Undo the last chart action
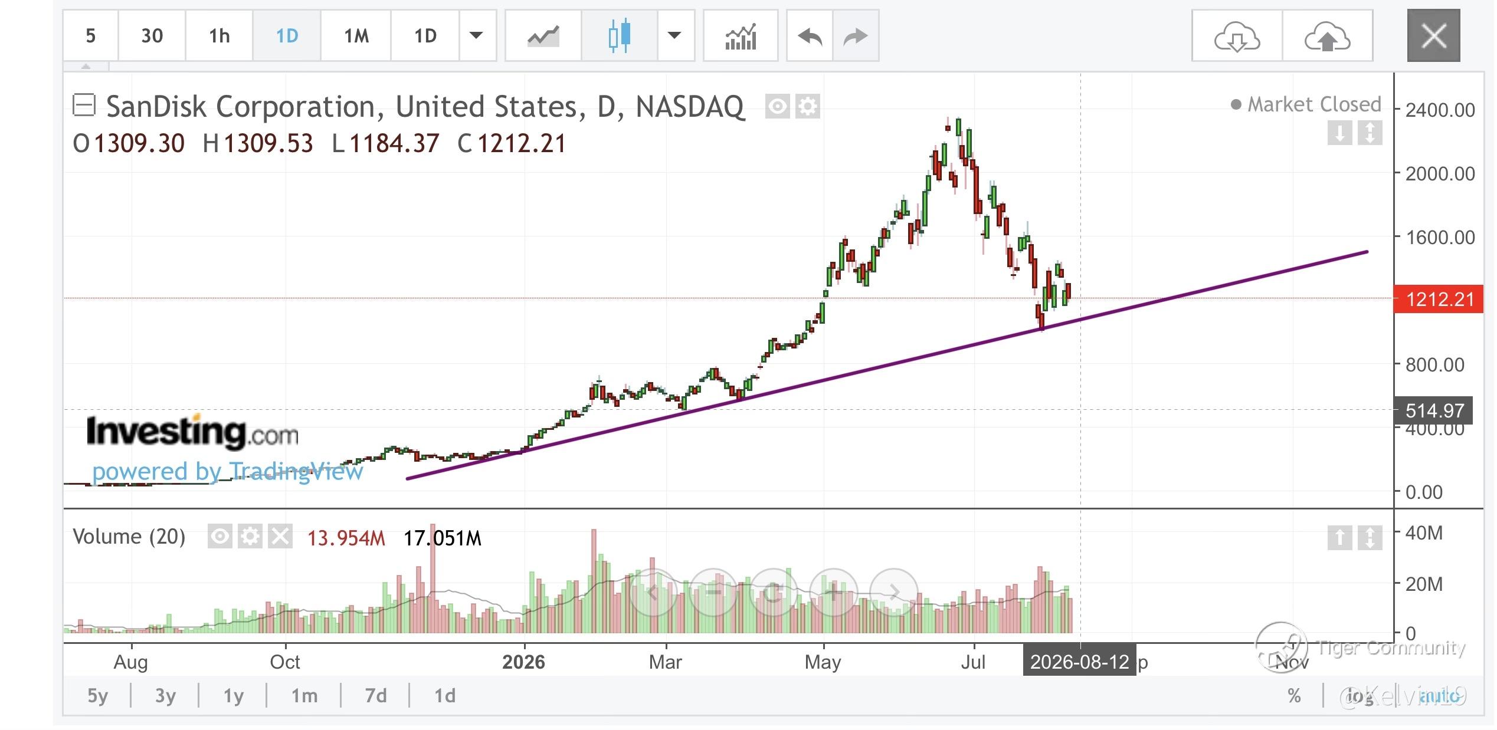The image size is (1497, 730). [810, 36]
